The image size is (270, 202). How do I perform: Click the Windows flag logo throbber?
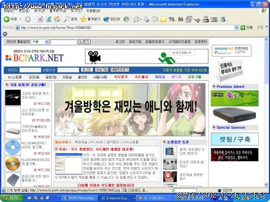[264, 11]
